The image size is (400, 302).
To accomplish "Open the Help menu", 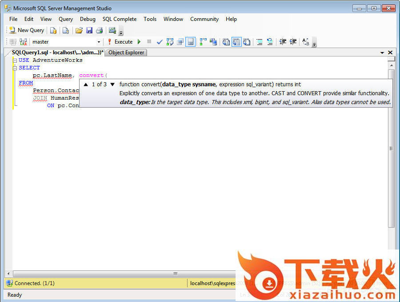I will 231,19.
